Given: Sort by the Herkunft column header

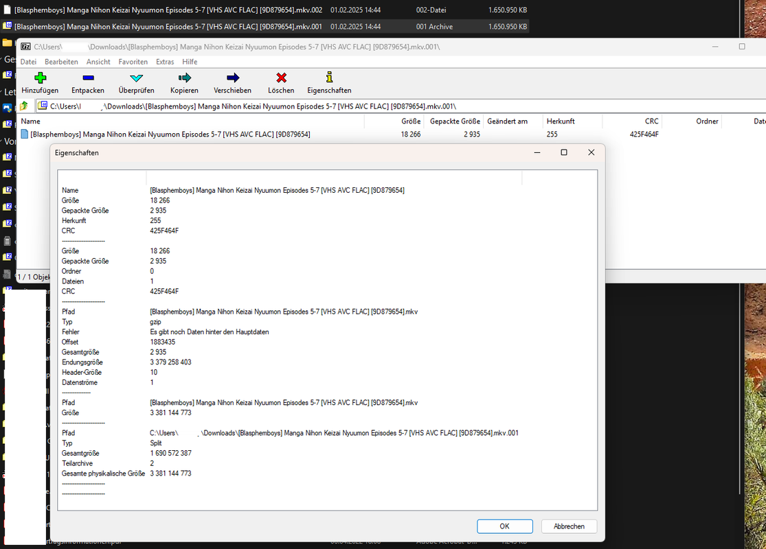Looking at the screenshot, I should (x=572, y=121).
